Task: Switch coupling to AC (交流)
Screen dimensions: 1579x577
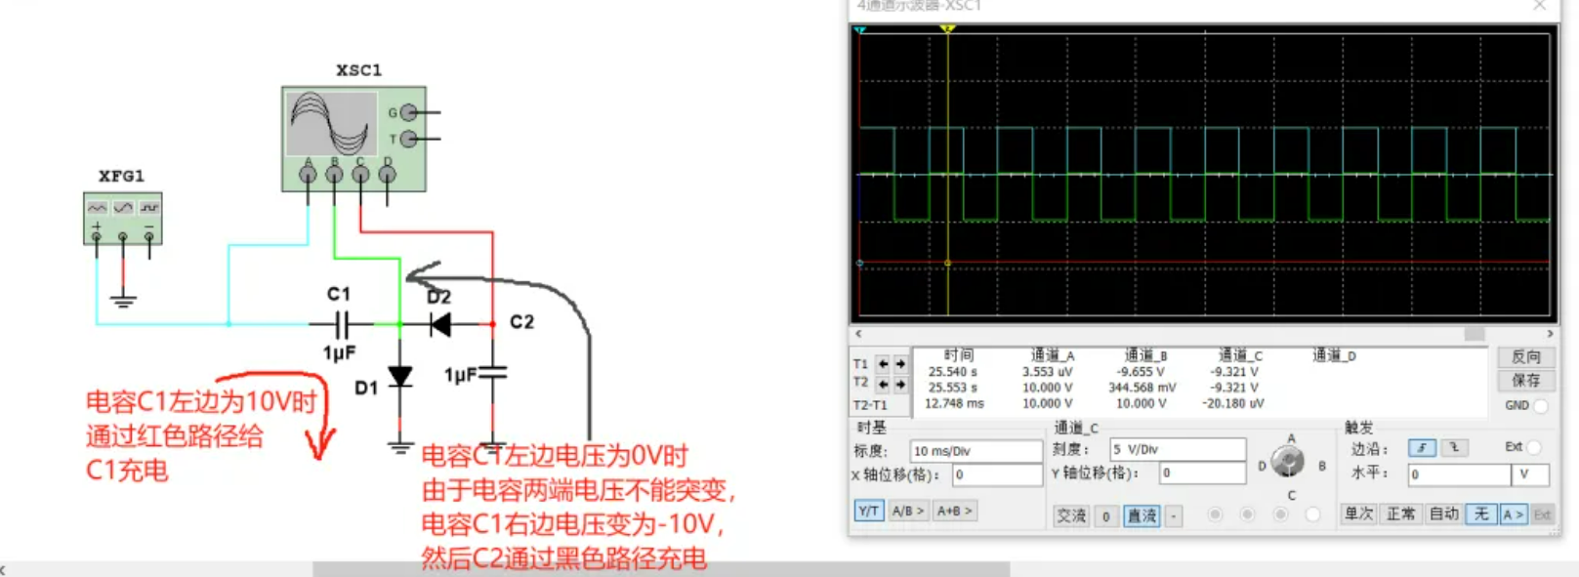Action: [x=1071, y=515]
